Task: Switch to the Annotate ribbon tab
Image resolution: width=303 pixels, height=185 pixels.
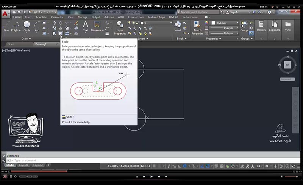Action: (x=41, y=17)
